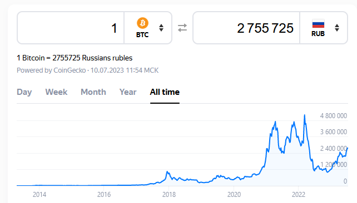Viewport: 357px width, 203px height.
Task: Switch chart to Day view
Action: pos(24,92)
